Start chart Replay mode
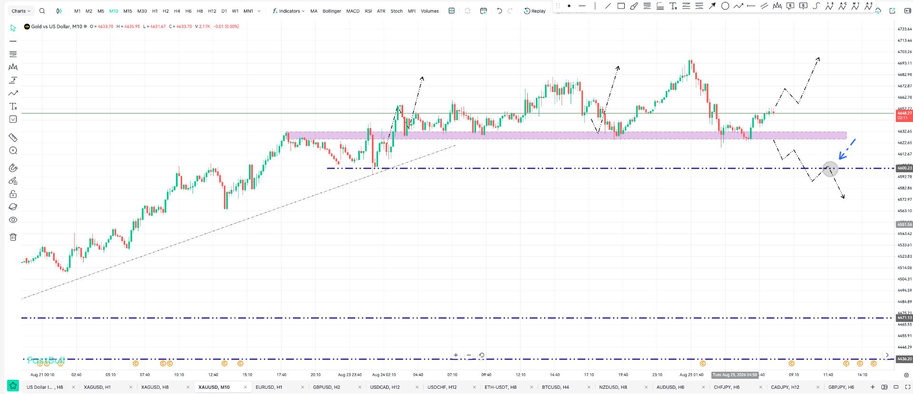 tap(535, 11)
